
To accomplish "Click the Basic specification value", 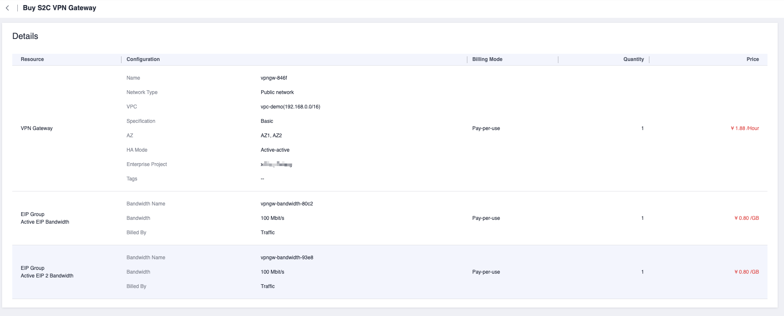I will point(267,121).
